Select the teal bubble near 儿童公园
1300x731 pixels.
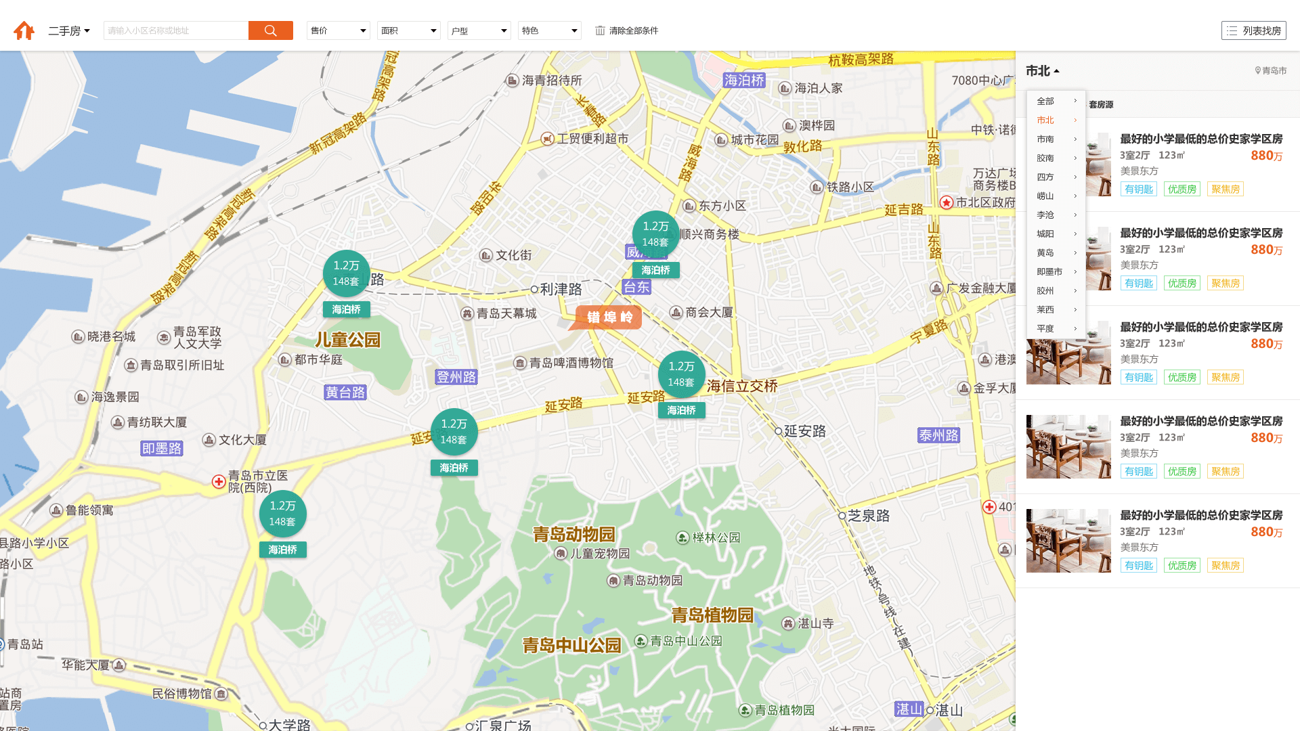pos(346,273)
